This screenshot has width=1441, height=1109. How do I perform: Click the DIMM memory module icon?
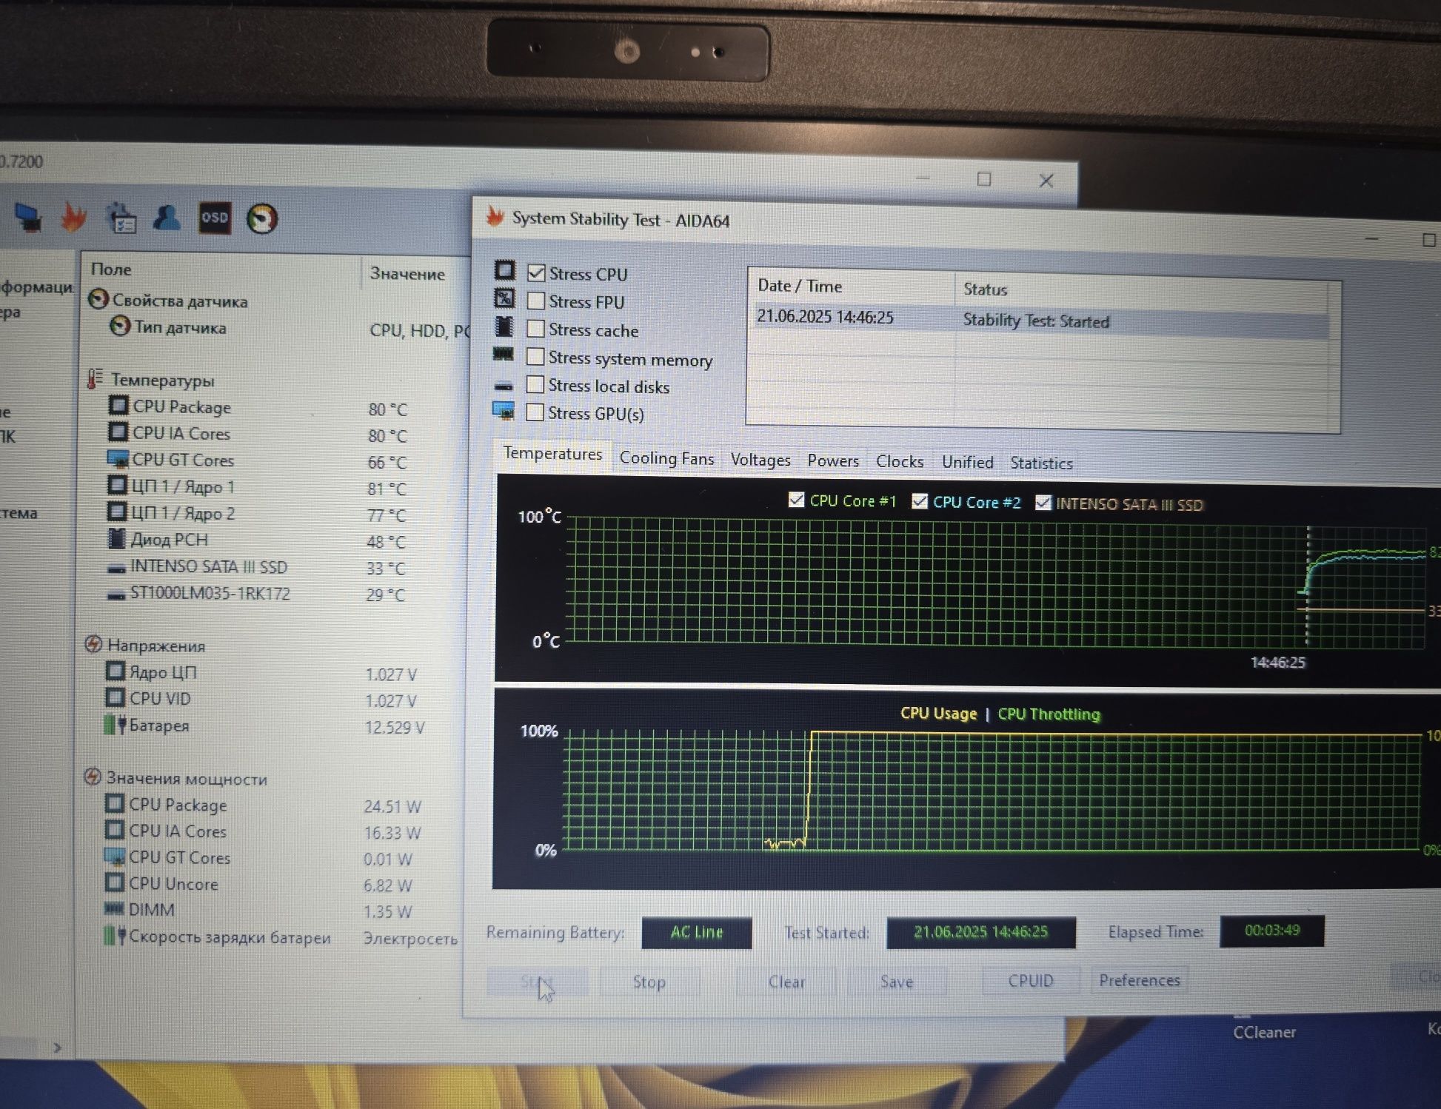point(114,908)
